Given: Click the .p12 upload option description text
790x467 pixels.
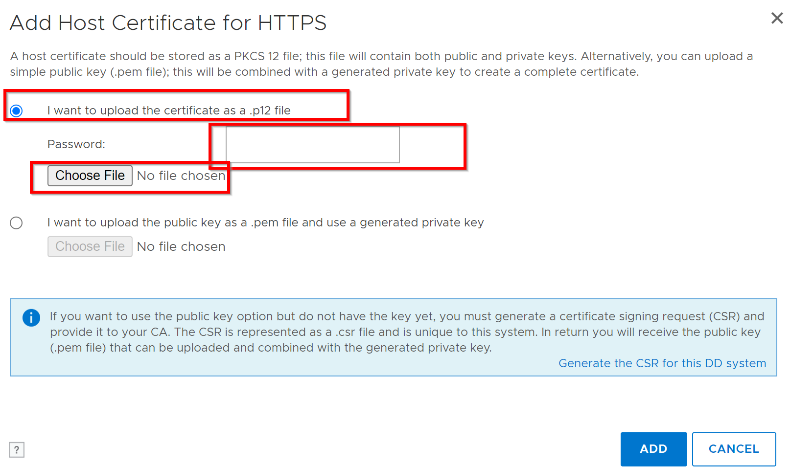Looking at the screenshot, I should click(168, 110).
